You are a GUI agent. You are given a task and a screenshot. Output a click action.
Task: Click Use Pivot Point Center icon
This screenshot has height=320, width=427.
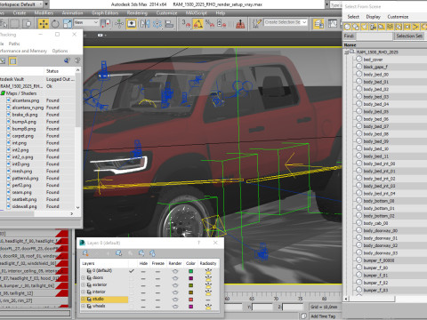click(106, 23)
